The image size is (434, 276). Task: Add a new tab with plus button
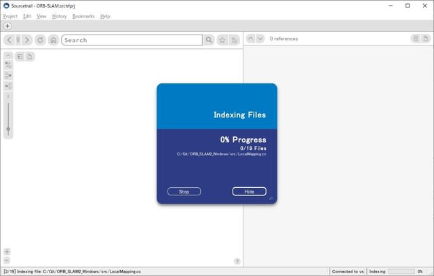(x=7, y=26)
